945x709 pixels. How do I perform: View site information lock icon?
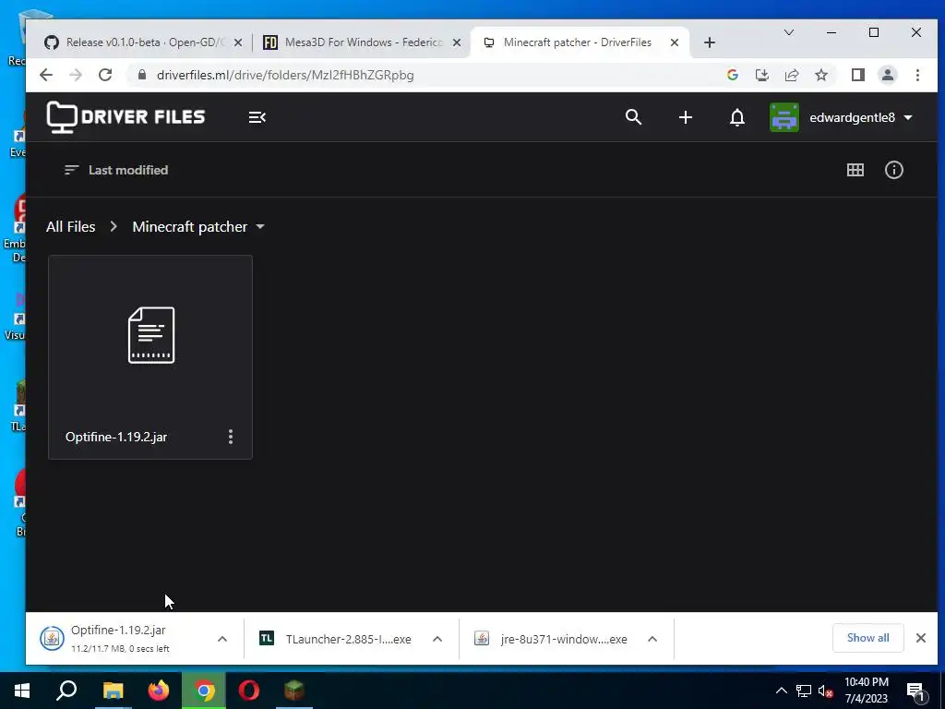(x=142, y=75)
